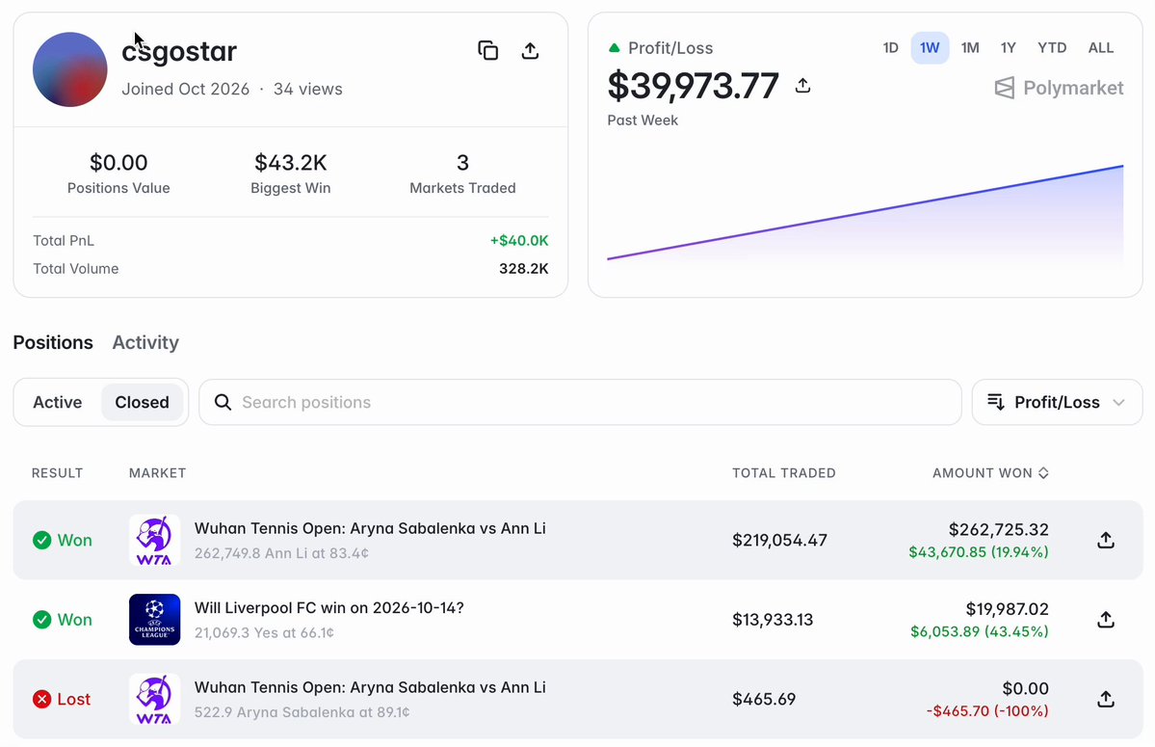Select the 1W profit timeframe
1155x747 pixels.
930,48
